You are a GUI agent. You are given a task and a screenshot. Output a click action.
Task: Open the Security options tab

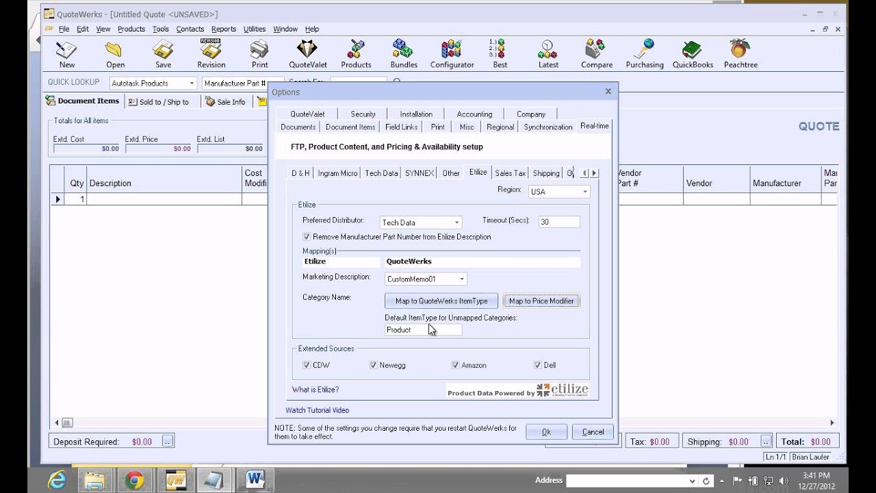pyautogui.click(x=363, y=114)
